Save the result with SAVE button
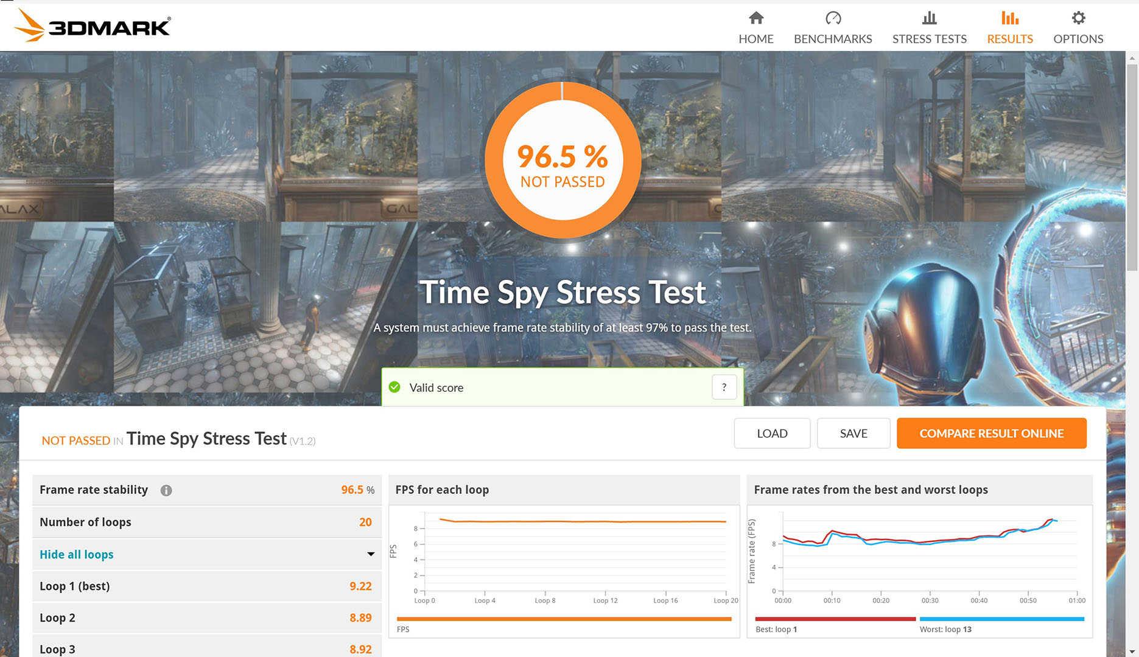The width and height of the screenshot is (1139, 657). [853, 433]
